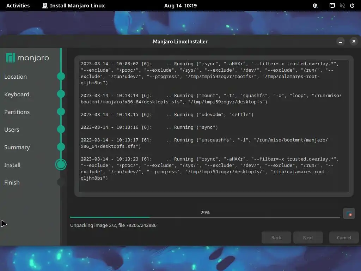Click the active Install step circle marker
The width and height of the screenshot is (361, 271).
click(x=61, y=164)
